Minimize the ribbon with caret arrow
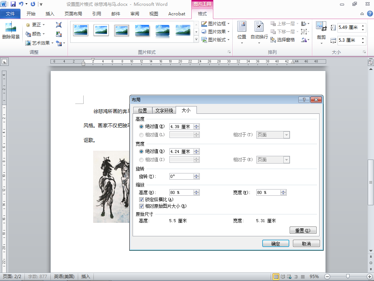Screen dimensions: 374x281 (362, 14)
